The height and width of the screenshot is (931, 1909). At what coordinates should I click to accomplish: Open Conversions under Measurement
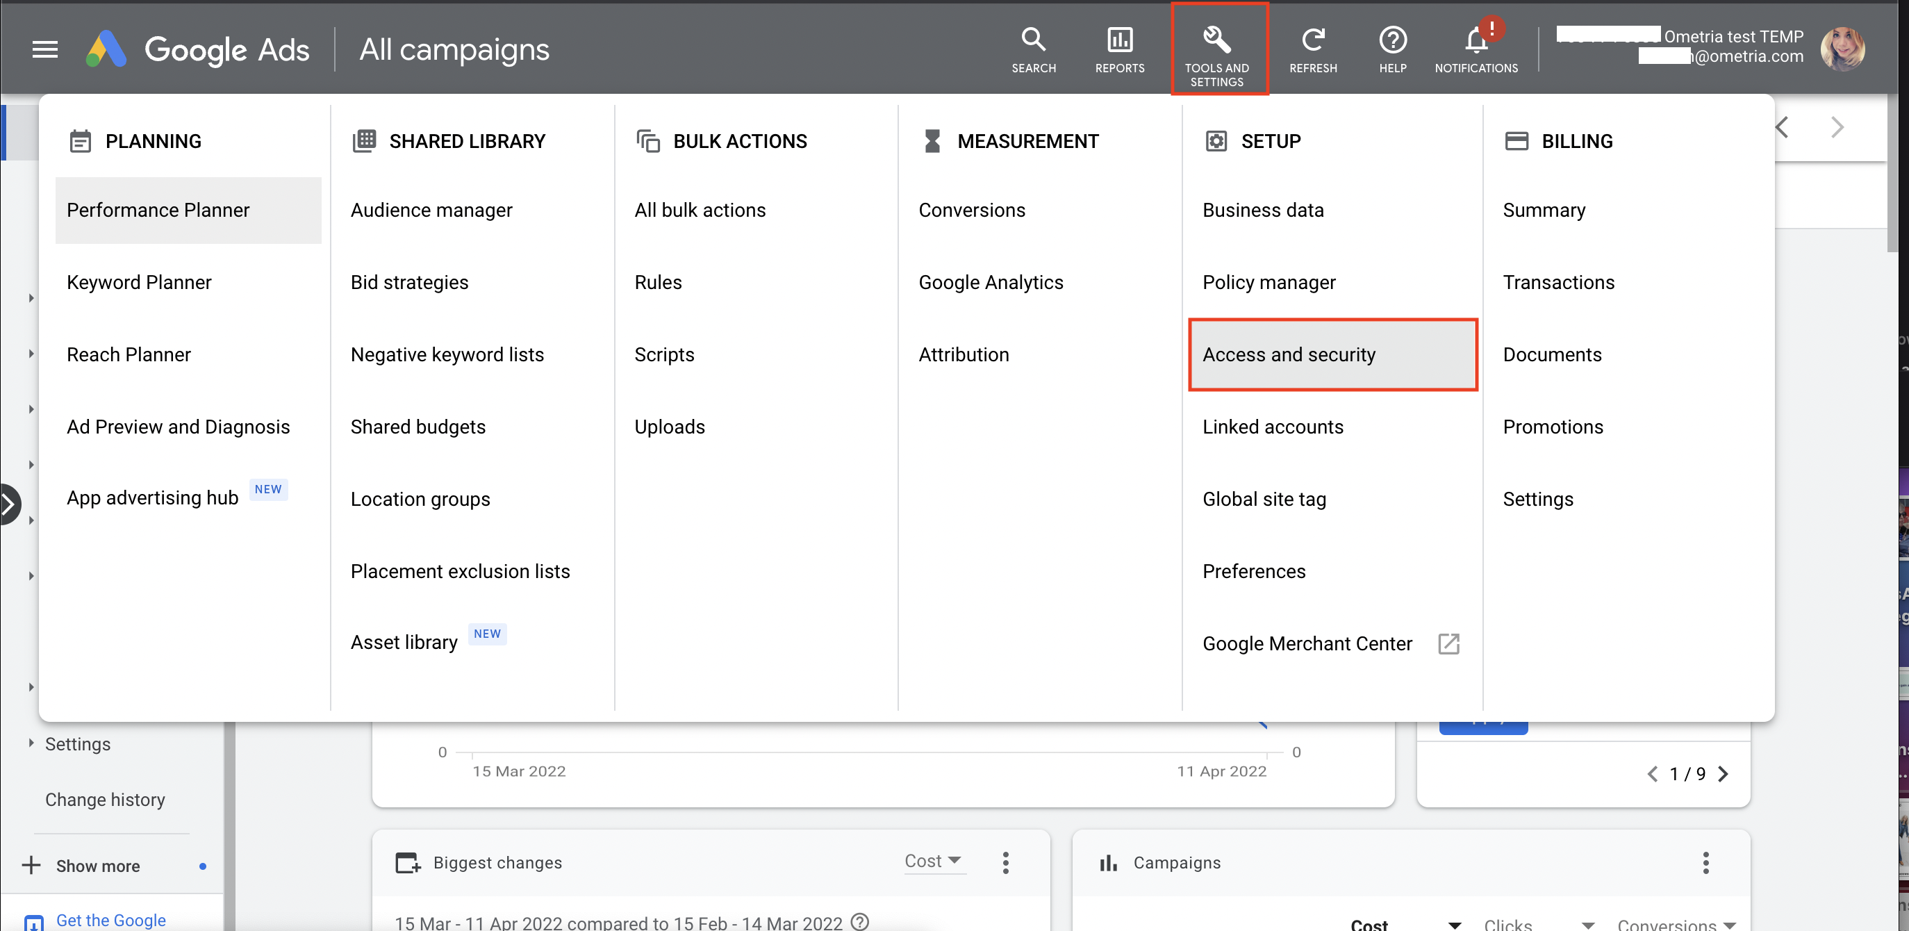point(973,210)
